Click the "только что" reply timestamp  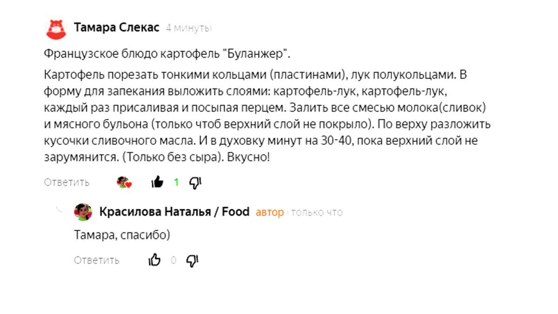(317, 213)
